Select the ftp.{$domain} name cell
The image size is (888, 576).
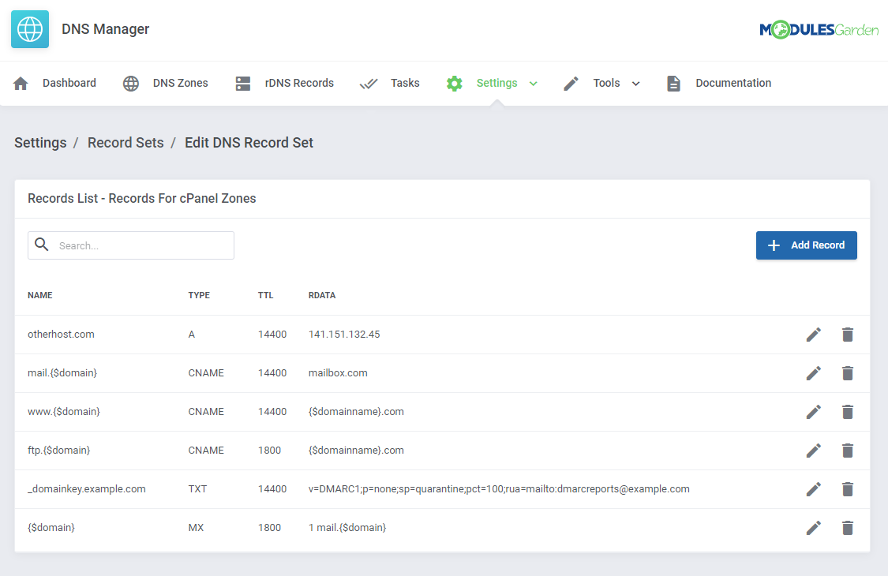click(59, 450)
